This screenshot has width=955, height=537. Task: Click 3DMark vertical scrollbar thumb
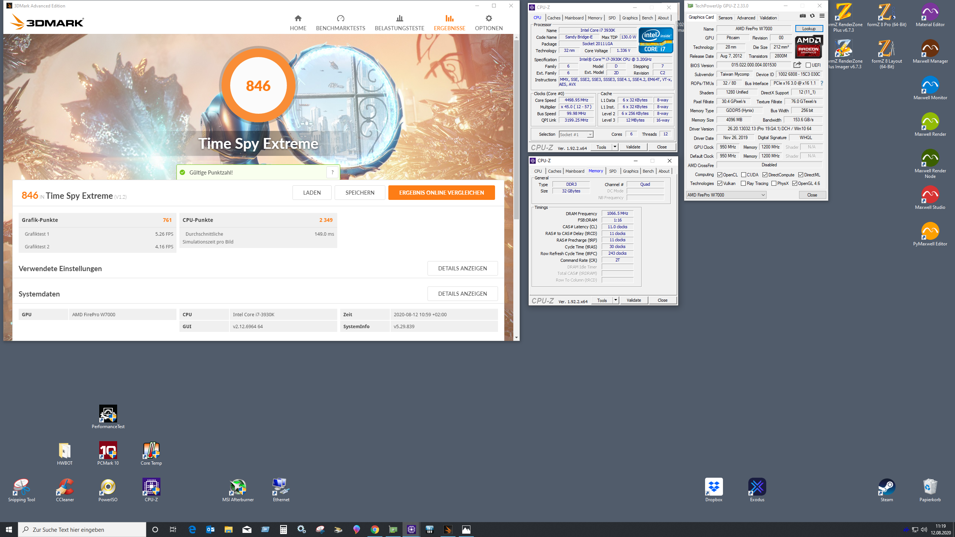click(516, 130)
